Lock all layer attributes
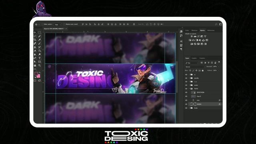256x144 pixels. click(203, 70)
